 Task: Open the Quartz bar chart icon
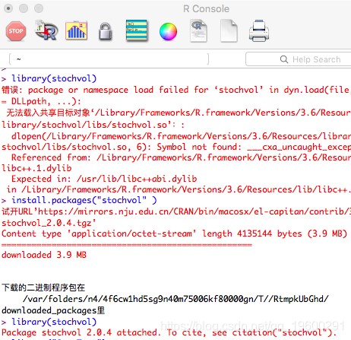(76, 31)
